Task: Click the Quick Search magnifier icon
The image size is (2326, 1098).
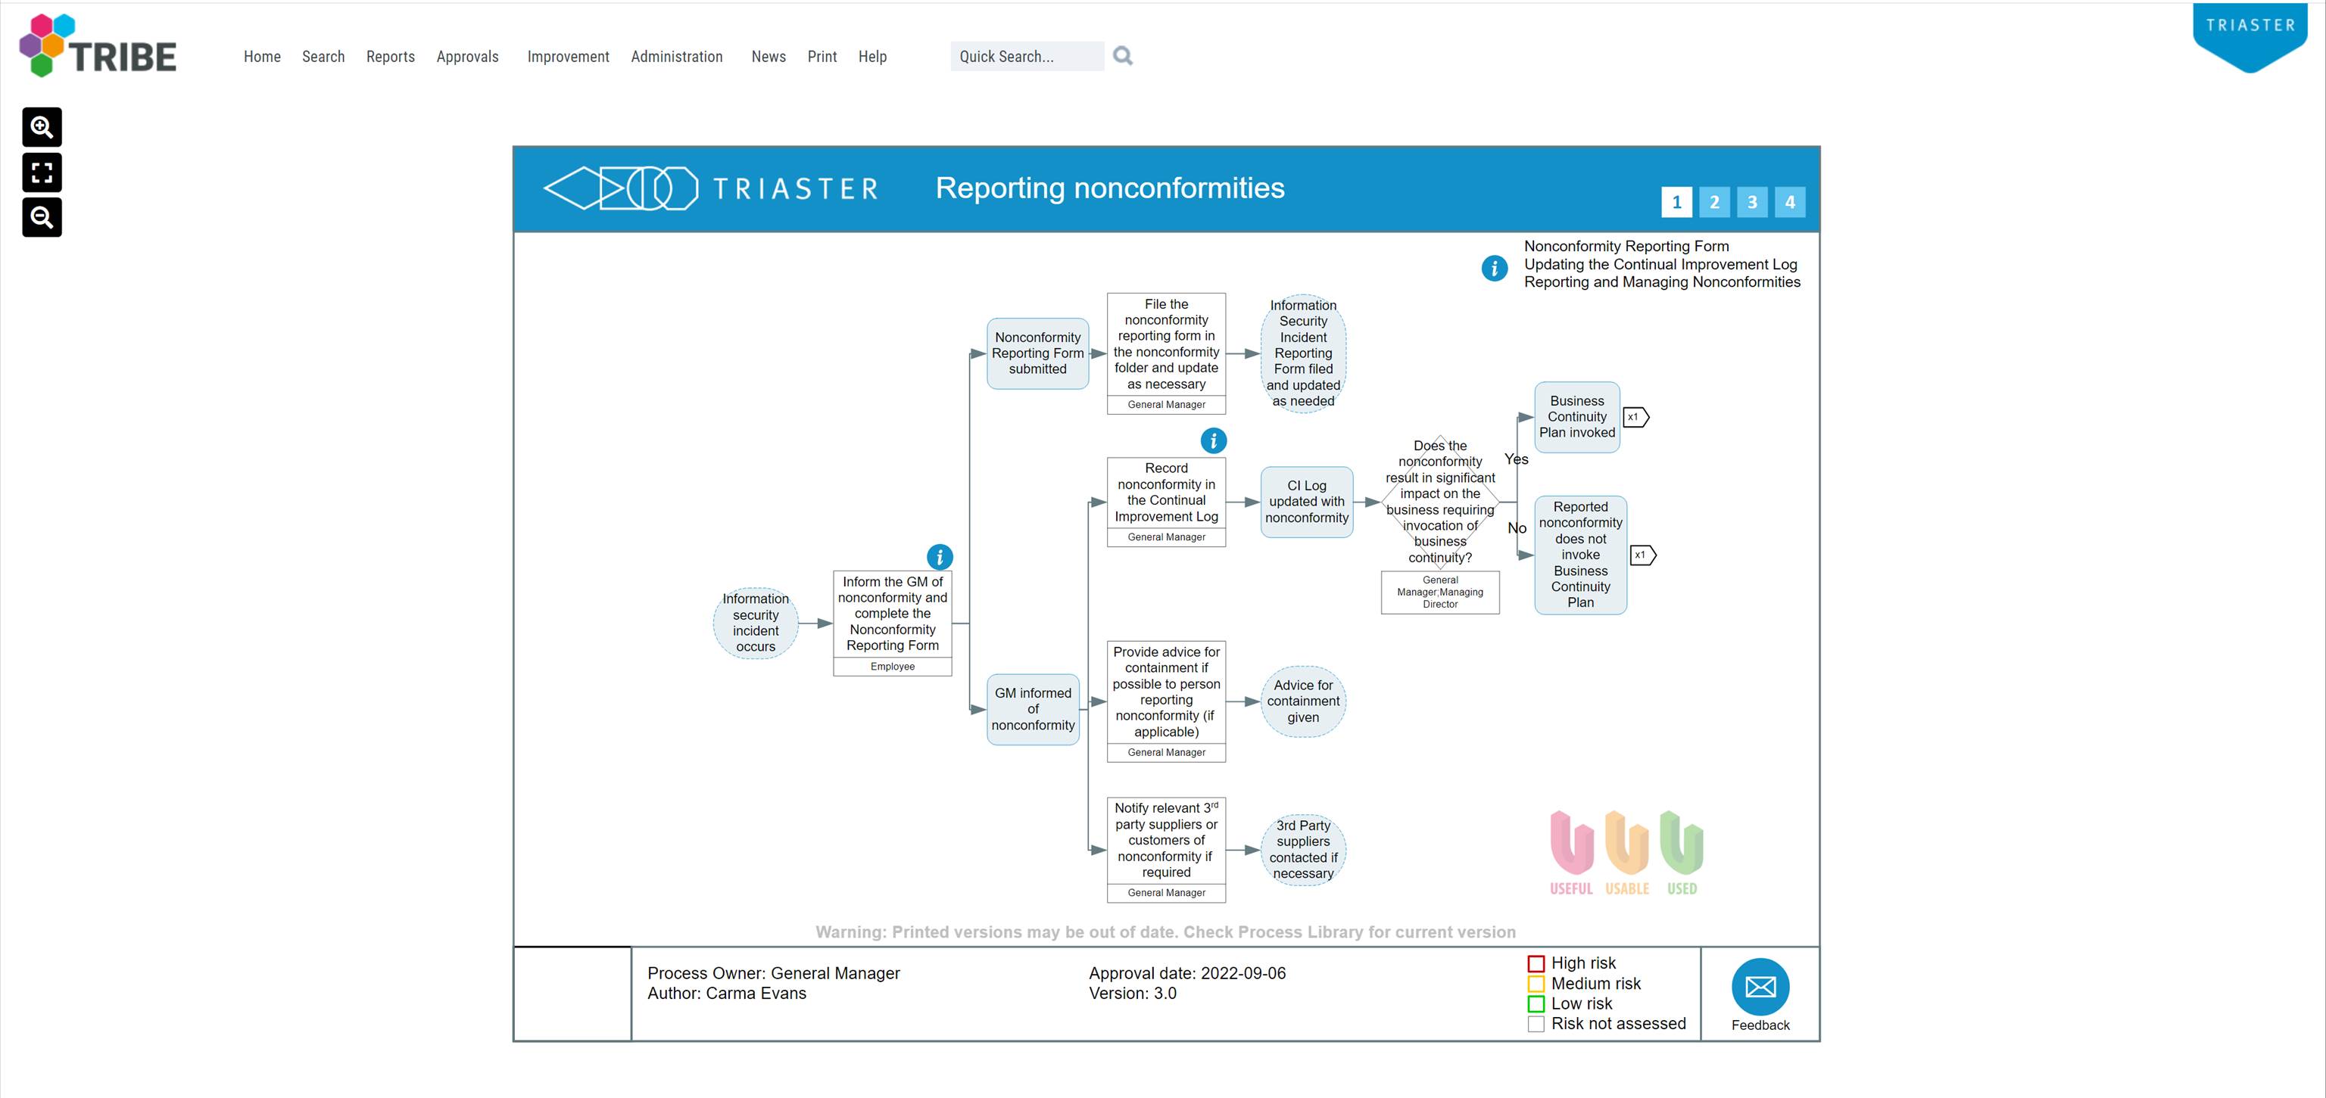Action: [x=1124, y=56]
